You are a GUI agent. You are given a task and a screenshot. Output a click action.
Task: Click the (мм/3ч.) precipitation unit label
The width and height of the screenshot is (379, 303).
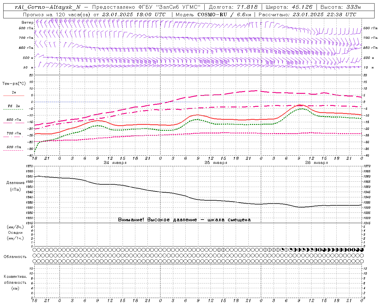tap(15, 227)
